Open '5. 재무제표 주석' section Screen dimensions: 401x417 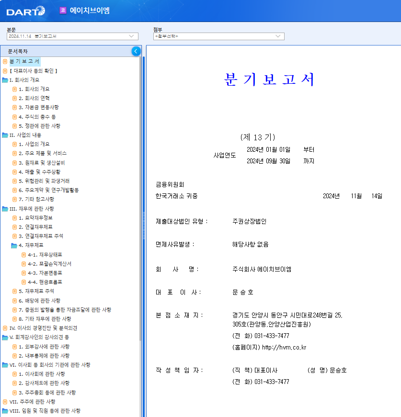[36, 291]
